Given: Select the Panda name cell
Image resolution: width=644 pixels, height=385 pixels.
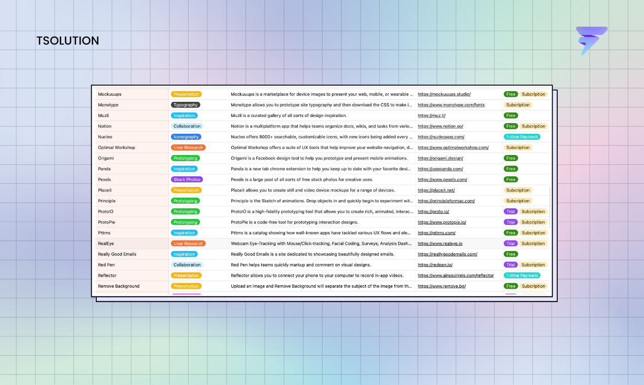Looking at the screenshot, I should coord(132,169).
